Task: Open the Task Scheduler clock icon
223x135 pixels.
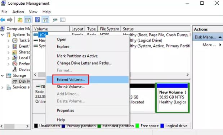Action: tap(15, 41)
